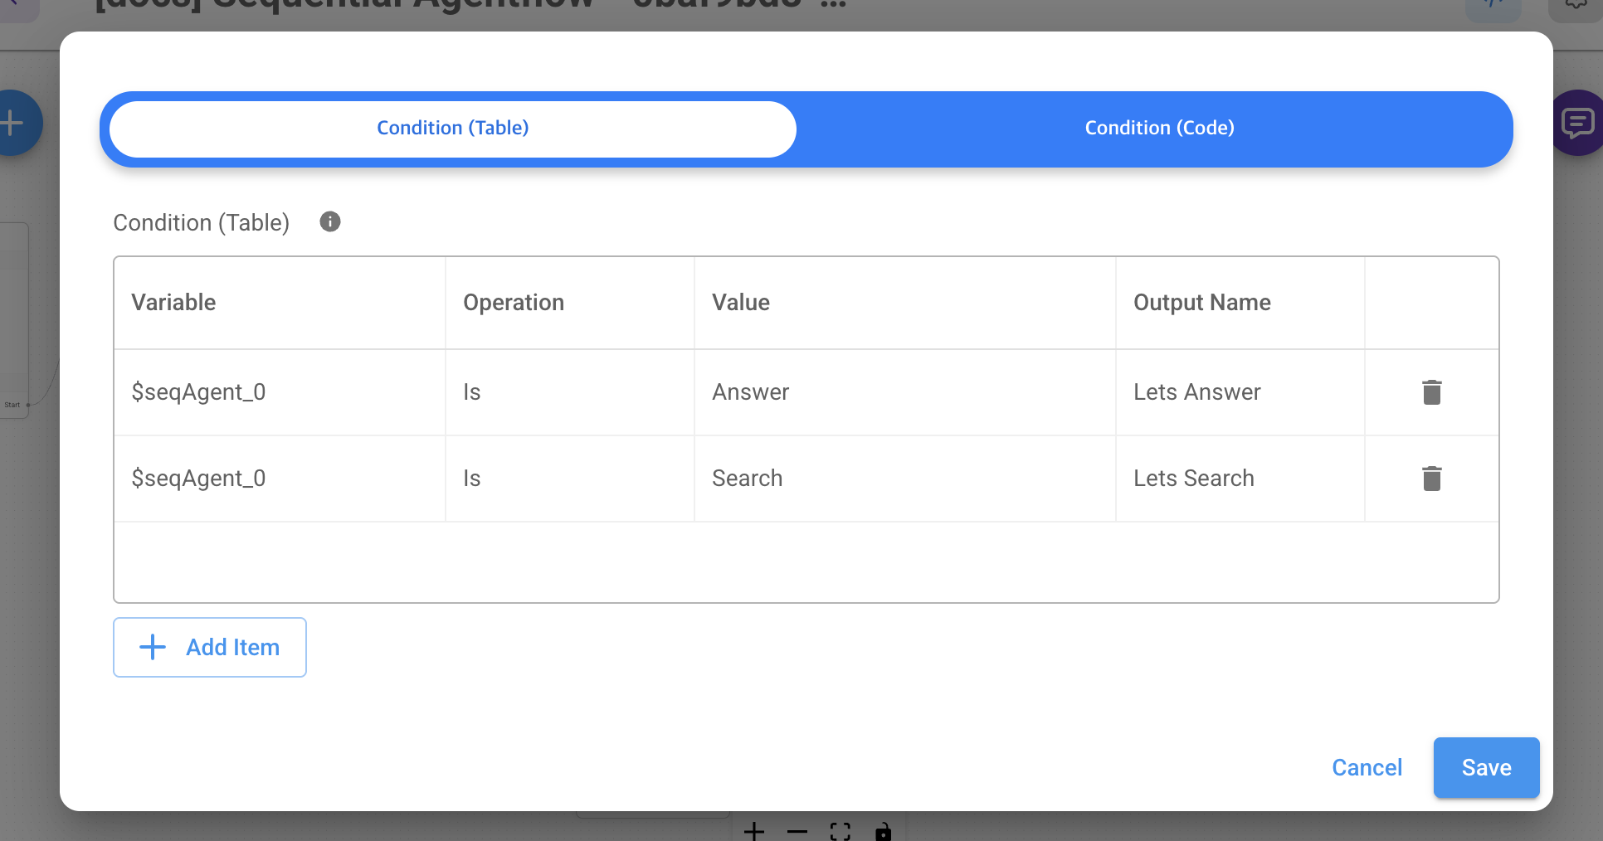Remove the Lets Search row via trash icon
Image resolution: width=1603 pixels, height=841 pixels.
pos(1431,479)
